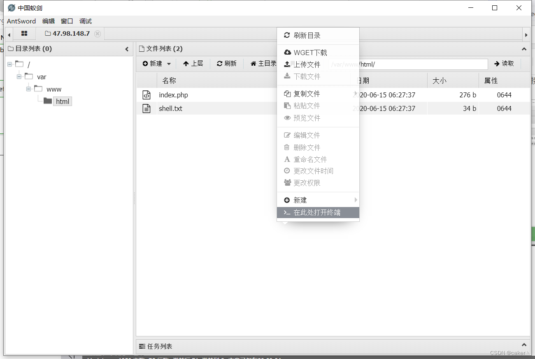Click the plus icon beside context-menu 新建
The width and height of the screenshot is (535, 359).
[287, 200]
